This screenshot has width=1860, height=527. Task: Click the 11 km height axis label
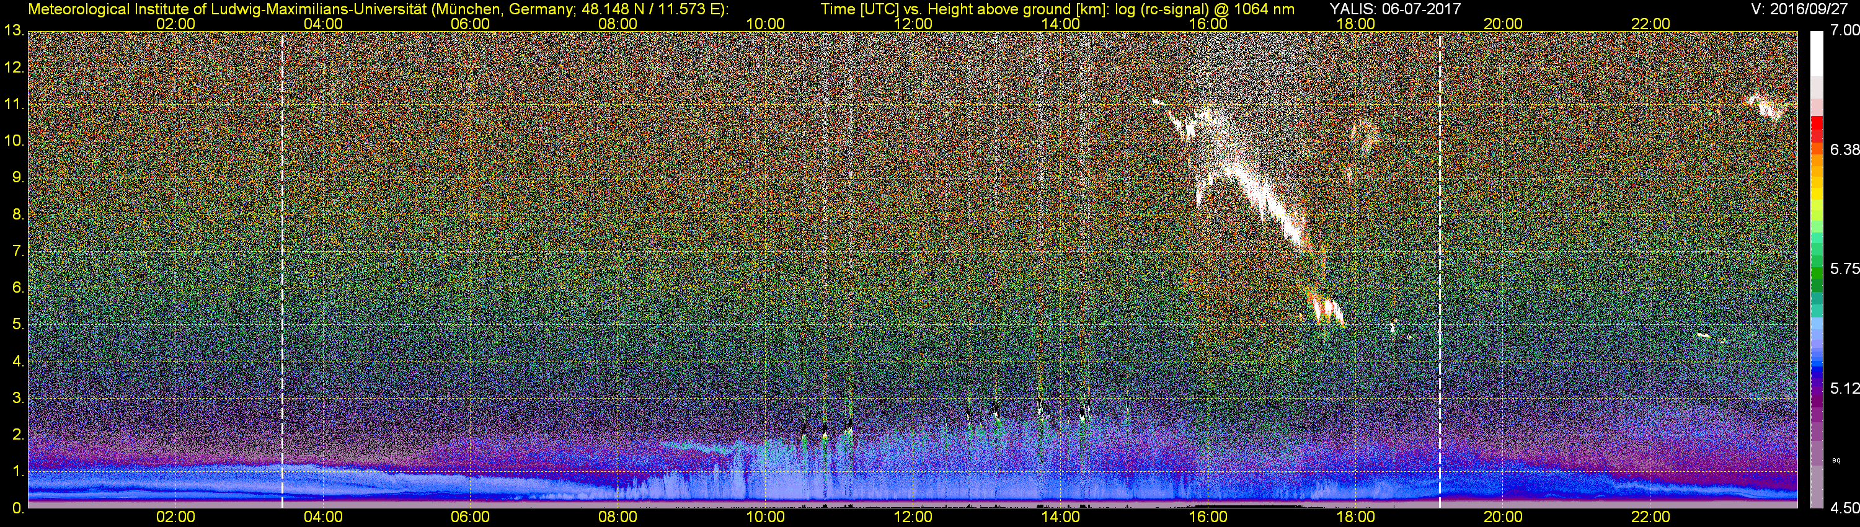pyautogui.click(x=14, y=105)
